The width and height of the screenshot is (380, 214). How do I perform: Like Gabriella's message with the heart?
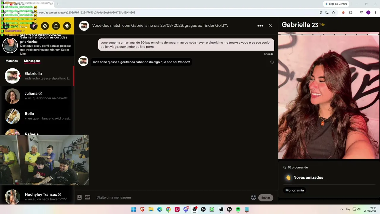[272, 62]
